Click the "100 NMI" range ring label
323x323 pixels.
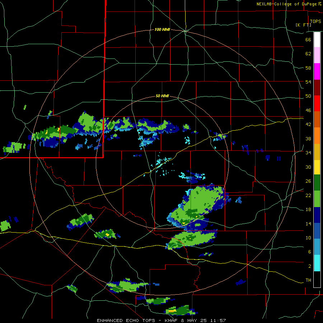pyautogui.click(x=162, y=30)
